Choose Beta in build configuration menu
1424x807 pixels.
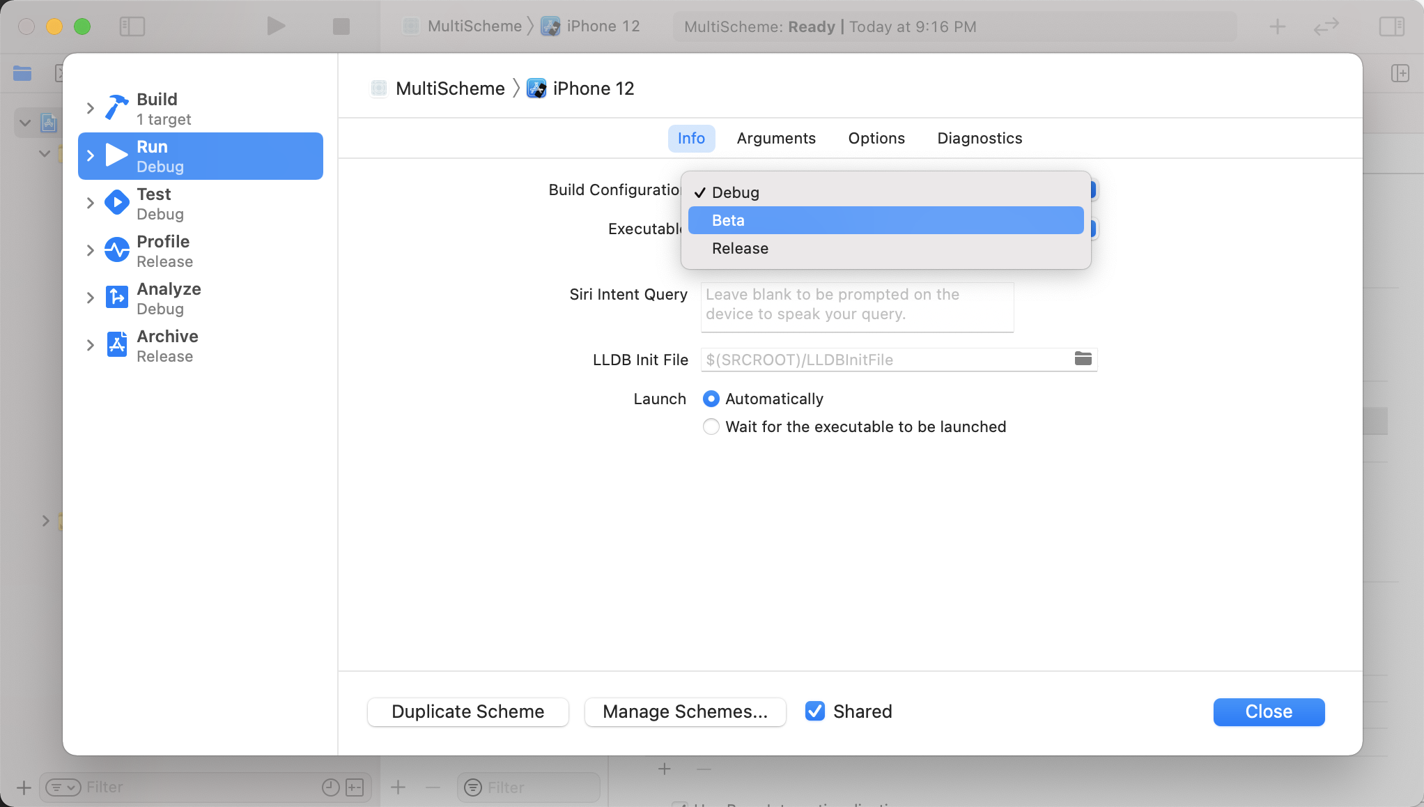[885, 220]
